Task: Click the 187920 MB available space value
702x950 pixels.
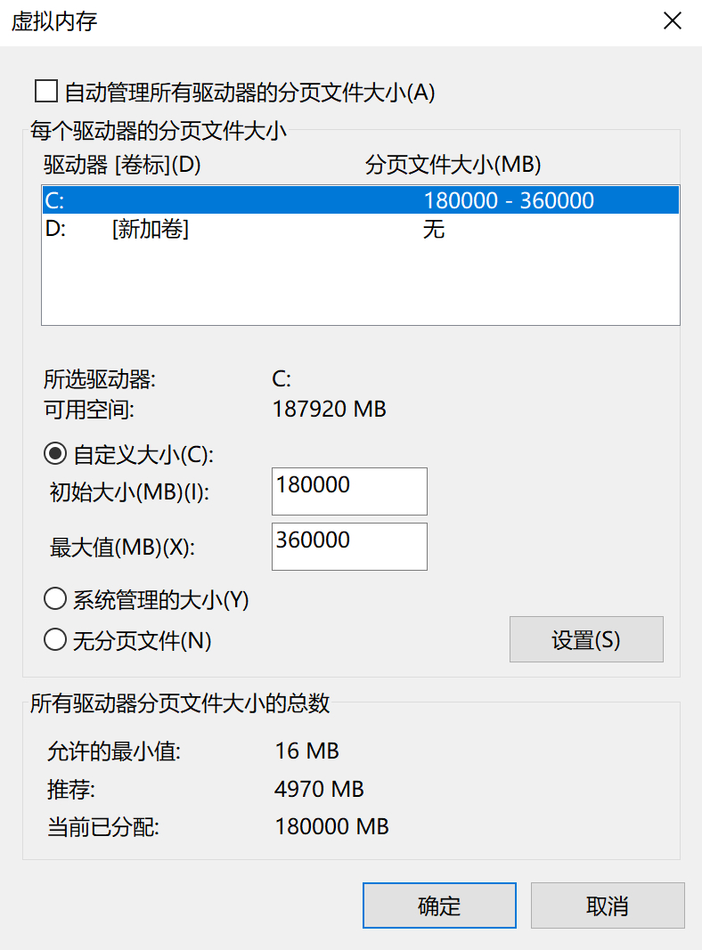Action: [x=331, y=410]
